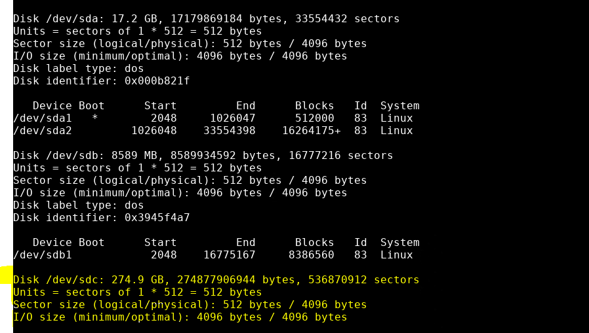Click end sector 1026047
The height and width of the screenshot is (333, 589).
(233, 118)
